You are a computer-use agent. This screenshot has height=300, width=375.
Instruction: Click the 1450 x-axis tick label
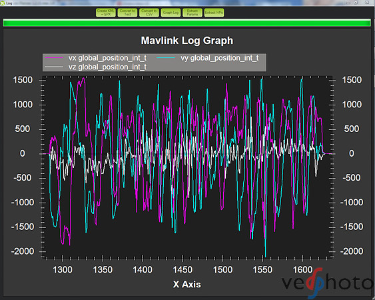point(183,270)
